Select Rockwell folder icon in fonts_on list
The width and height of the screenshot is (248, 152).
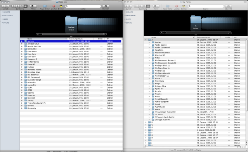tap(26, 98)
